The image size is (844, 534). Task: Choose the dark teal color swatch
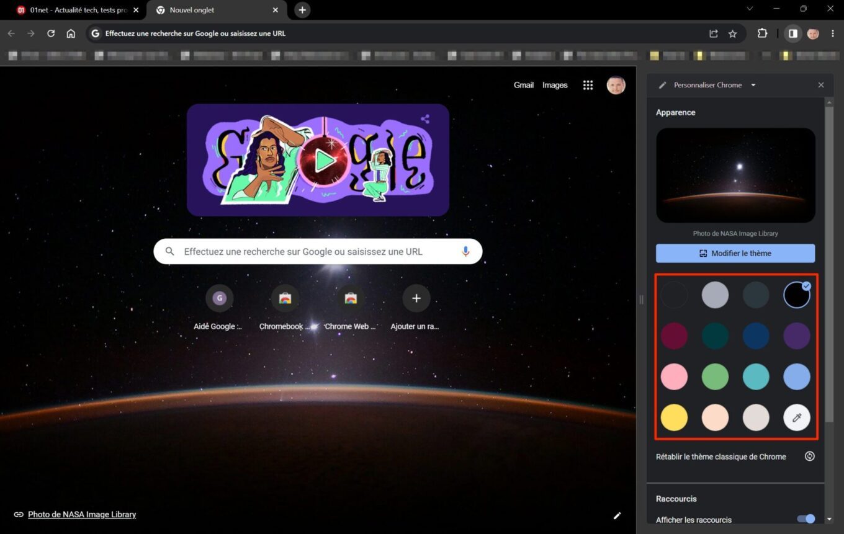click(715, 336)
